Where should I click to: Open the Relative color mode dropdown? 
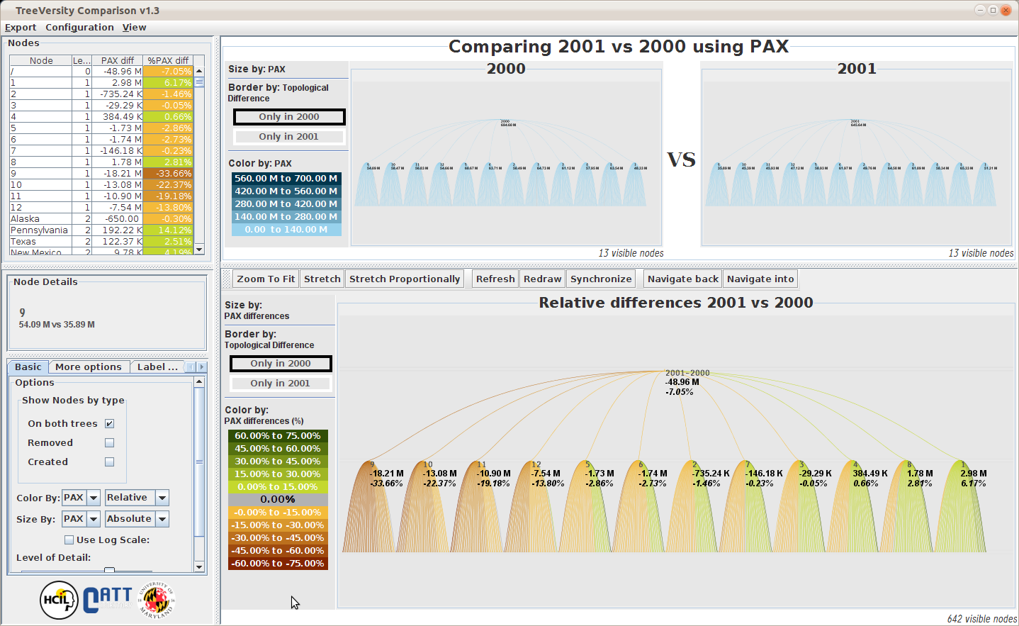pos(162,498)
